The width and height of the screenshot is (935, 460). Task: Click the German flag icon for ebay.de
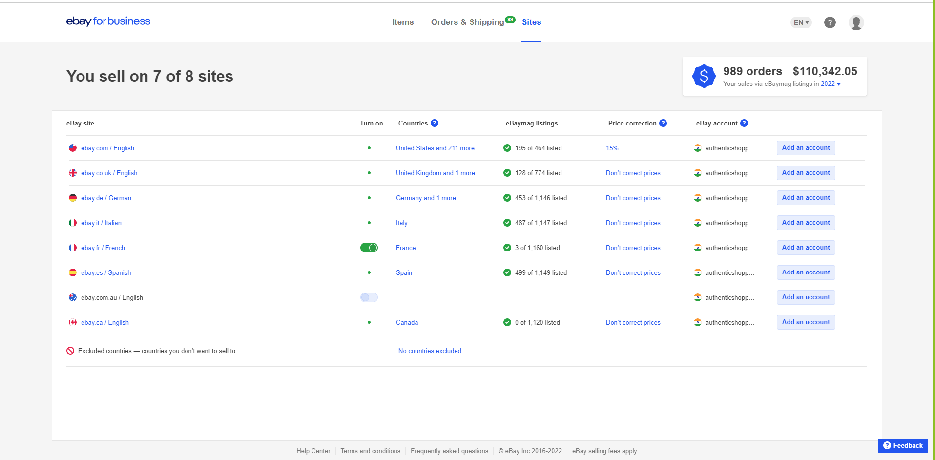pyautogui.click(x=73, y=198)
